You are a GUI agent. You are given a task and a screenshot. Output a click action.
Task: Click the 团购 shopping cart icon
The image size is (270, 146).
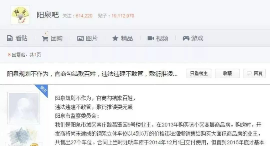coord(45,38)
